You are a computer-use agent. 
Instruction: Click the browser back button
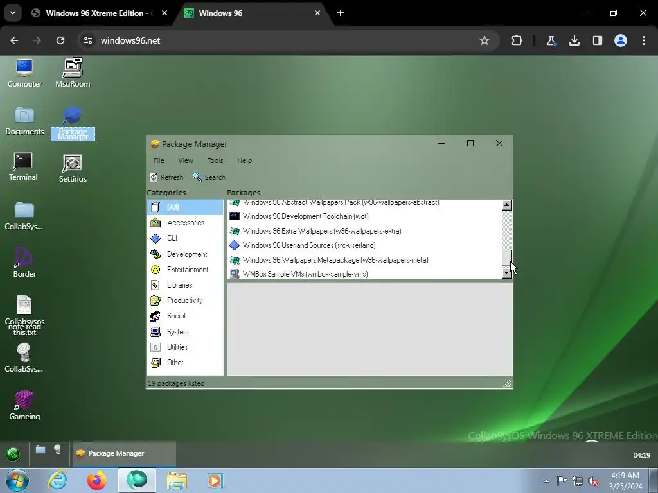click(14, 40)
